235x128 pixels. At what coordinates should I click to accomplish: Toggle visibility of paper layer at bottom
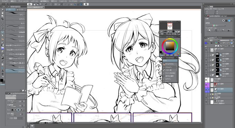tap(206, 102)
